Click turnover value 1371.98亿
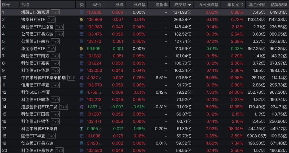289x153 pixels. (182, 12)
